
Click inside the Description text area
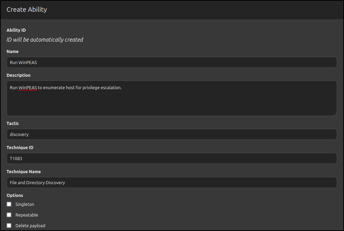[172, 98]
